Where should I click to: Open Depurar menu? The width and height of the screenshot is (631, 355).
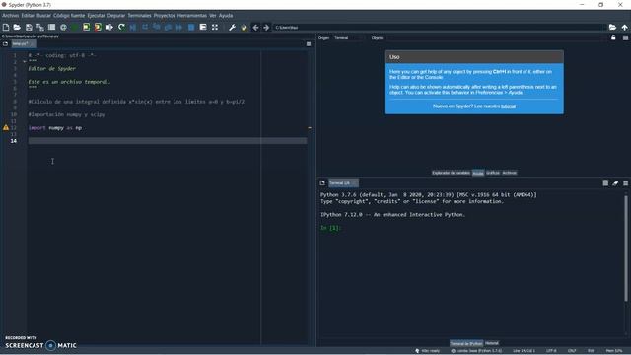point(116,16)
